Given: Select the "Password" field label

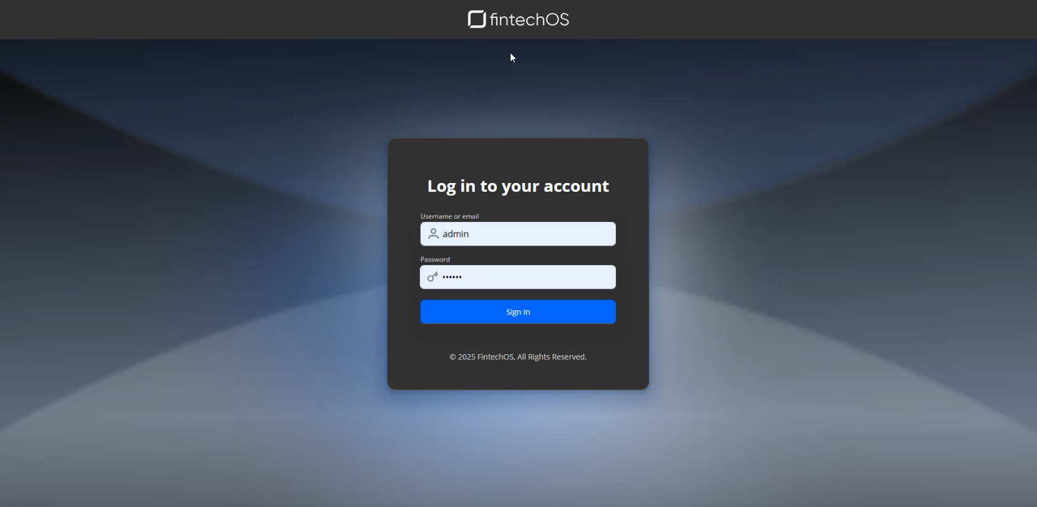Looking at the screenshot, I should [x=435, y=259].
